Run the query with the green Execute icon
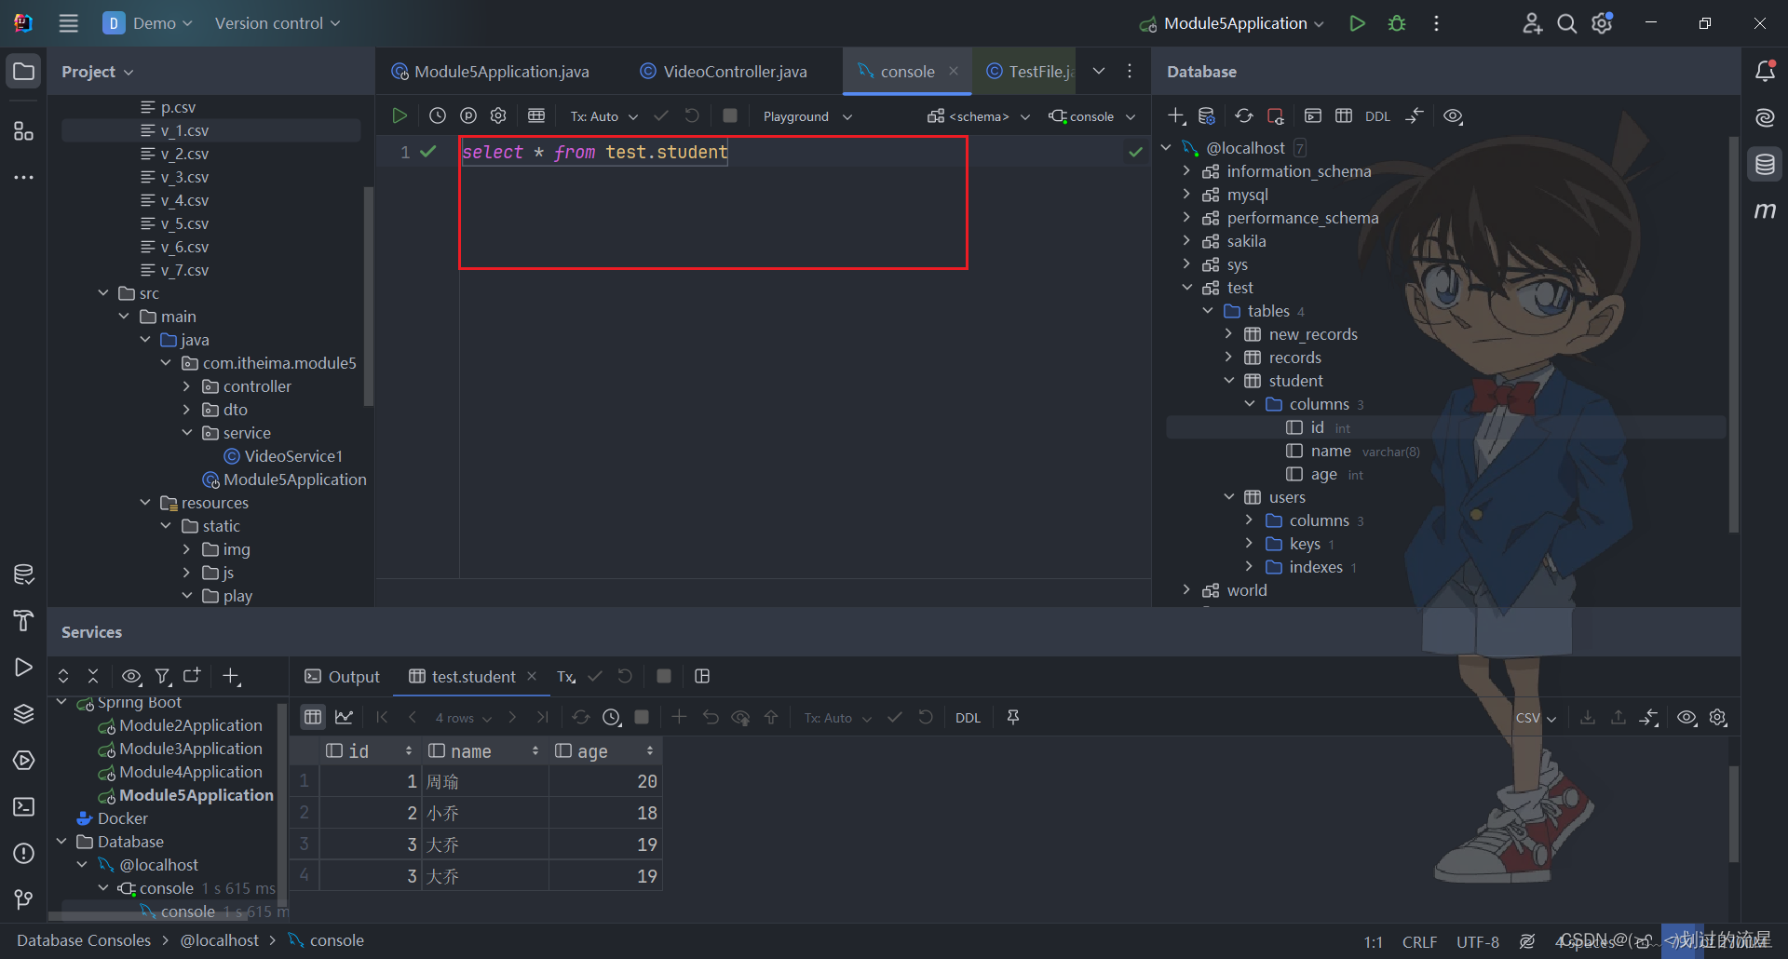This screenshot has height=959, width=1788. click(x=400, y=115)
